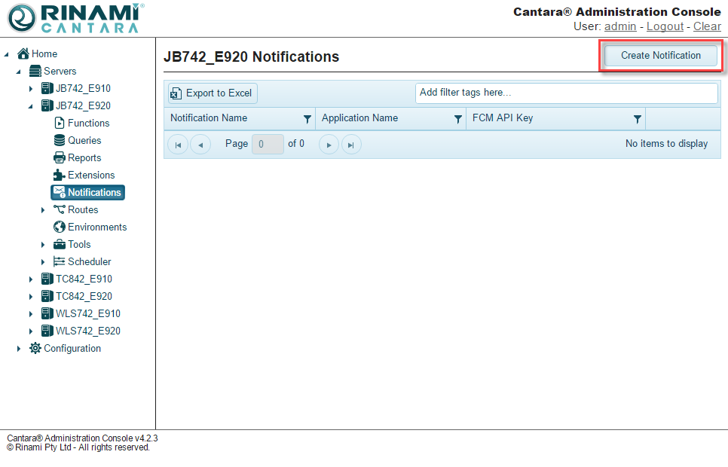Click the filter tags input field
728x467 pixels.
pos(566,93)
